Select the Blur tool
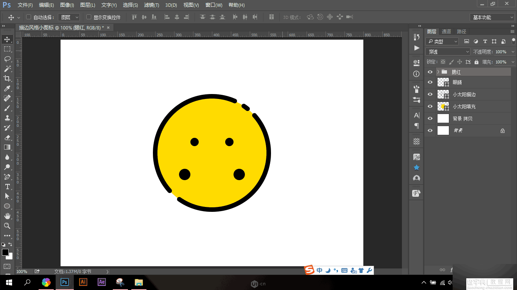Image resolution: width=517 pixels, height=290 pixels. click(7, 157)
